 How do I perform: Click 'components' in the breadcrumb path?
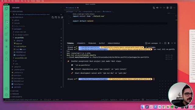88,12
